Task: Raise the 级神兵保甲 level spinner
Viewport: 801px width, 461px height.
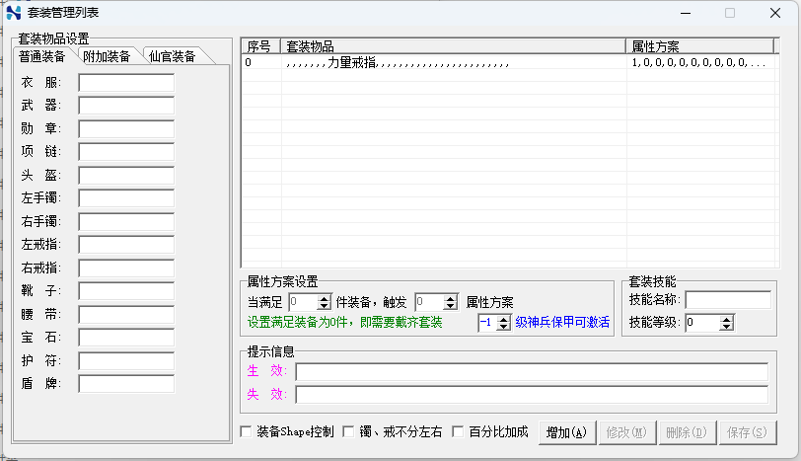Action: pos(503,318)
